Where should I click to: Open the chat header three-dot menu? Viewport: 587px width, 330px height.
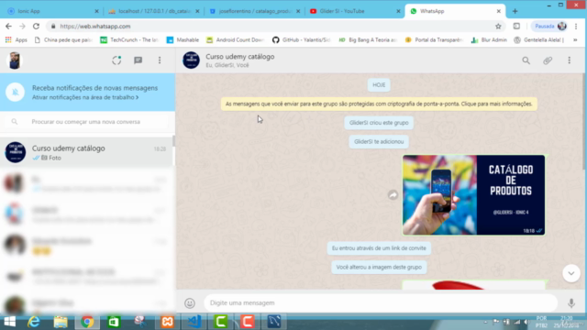coord(569,60)
